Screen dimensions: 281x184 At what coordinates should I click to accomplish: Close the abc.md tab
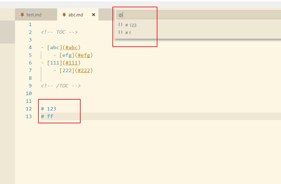93,15
